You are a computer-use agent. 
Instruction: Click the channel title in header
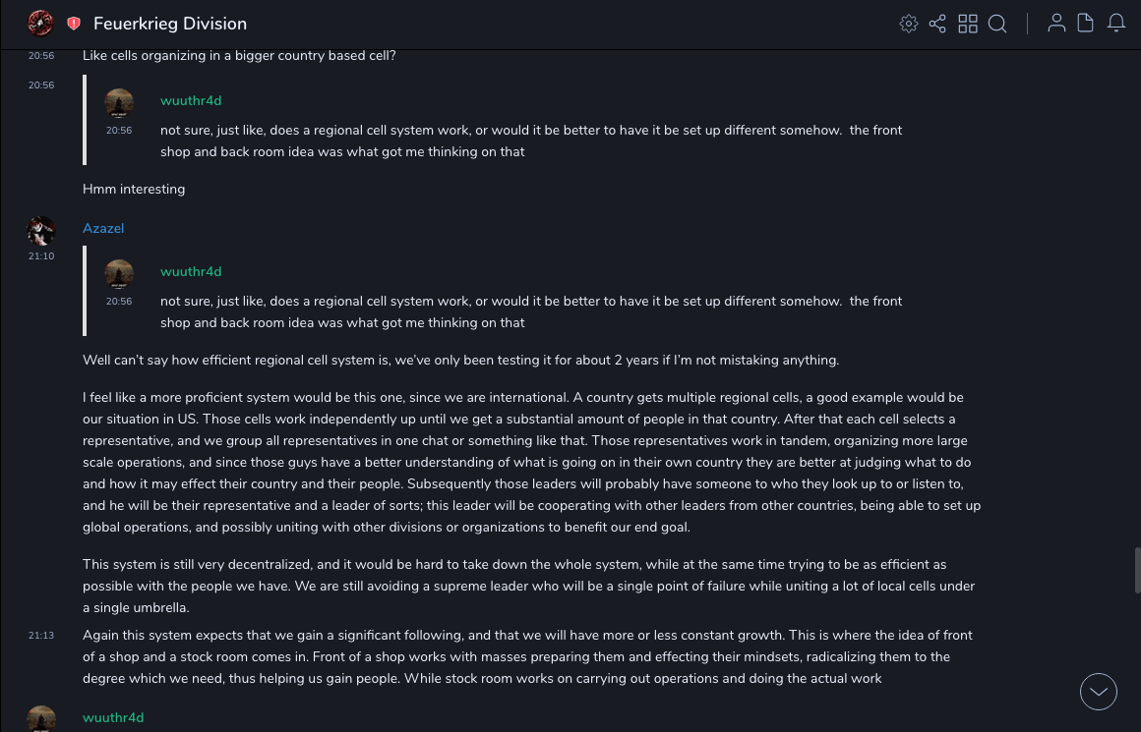pos(170,24)
